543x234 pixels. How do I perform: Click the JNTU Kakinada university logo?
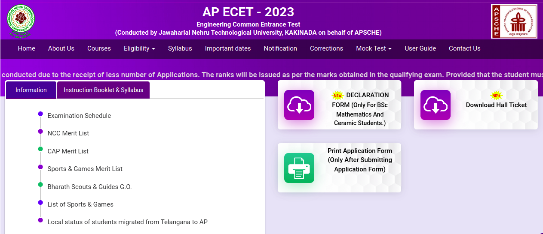coord(20,21)
